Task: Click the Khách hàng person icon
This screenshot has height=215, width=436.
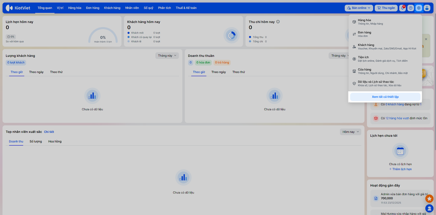Action: (x=354, y=47)
